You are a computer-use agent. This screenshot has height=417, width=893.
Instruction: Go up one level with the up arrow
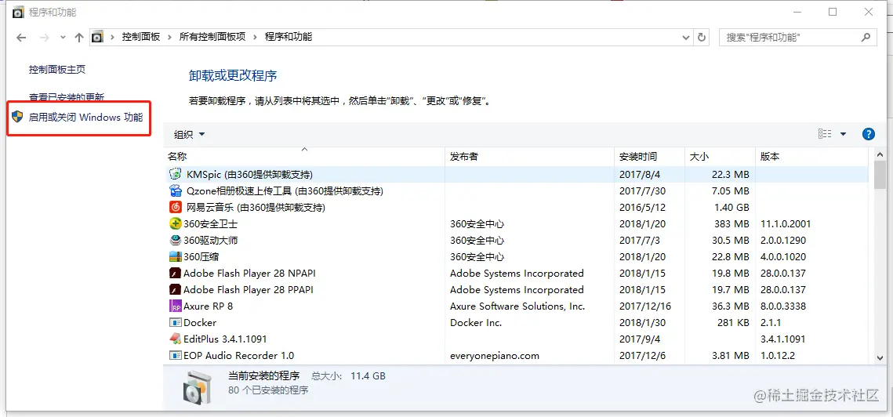pyautogui.click(x=79, y=38)
